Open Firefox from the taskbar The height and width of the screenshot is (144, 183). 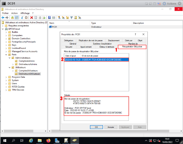(x=49, y=140)
